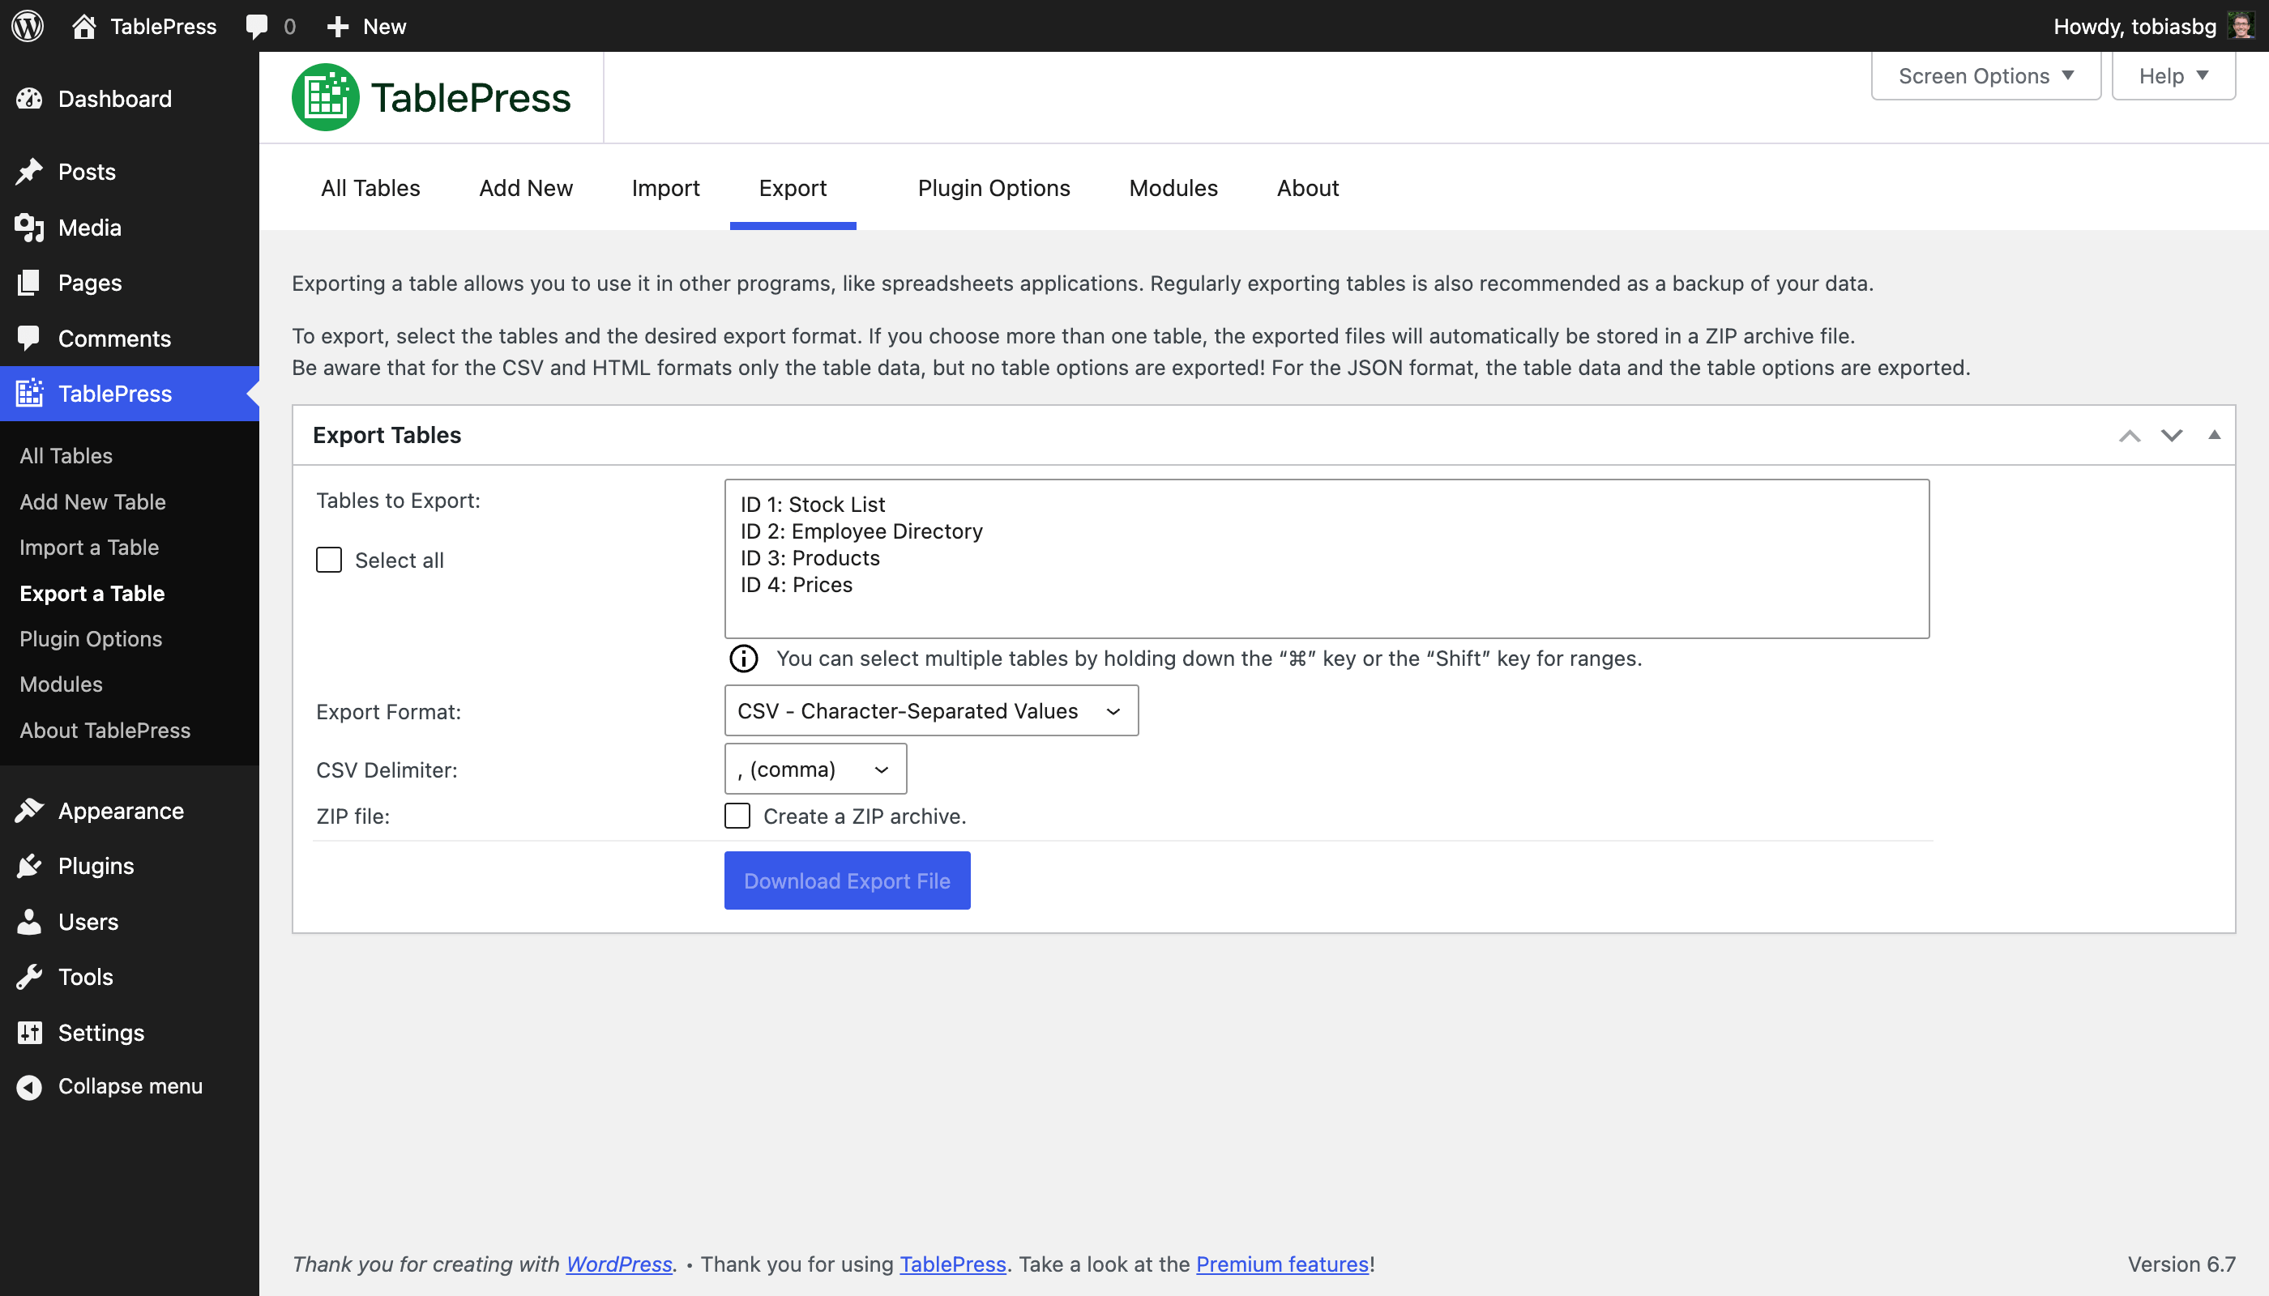Open the Plugins icon in the sidebar
Image resolution: width=2269 pixels, height=1296 pixels.
29,865
